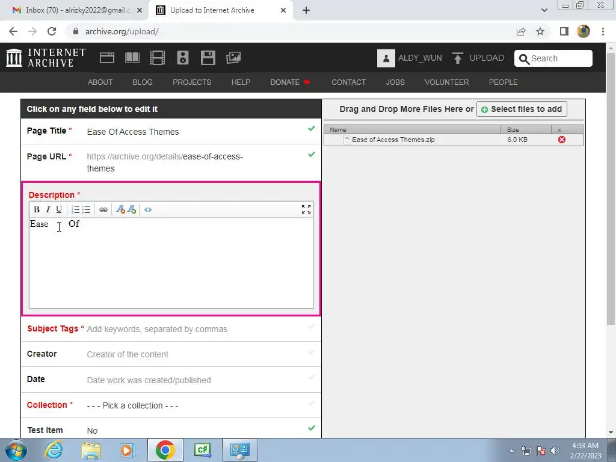
Task: Open Windows Explorer folder in taskbar
Action: point(91,450)
